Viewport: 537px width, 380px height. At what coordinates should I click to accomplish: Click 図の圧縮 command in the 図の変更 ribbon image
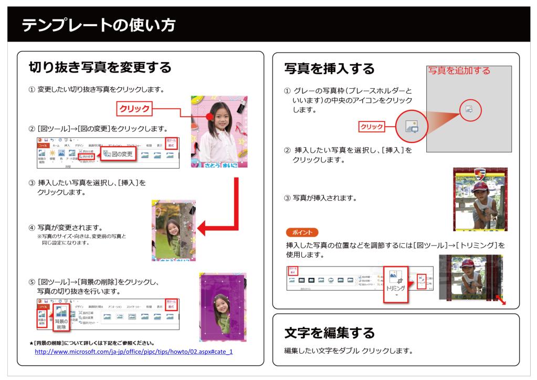click(86, 151)
